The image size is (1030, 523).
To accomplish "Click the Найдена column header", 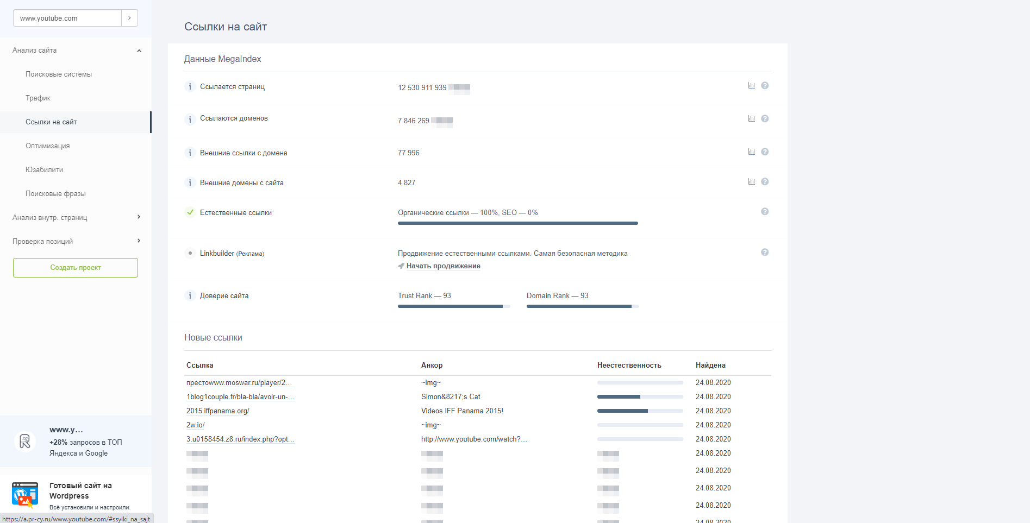I will [x=710, y=366].
